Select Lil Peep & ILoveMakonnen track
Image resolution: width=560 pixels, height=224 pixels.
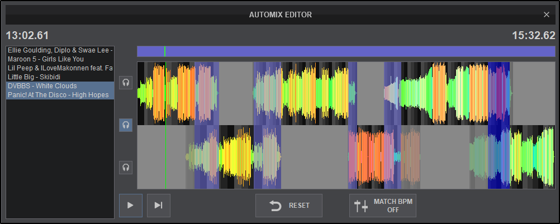tap(60, 68)
